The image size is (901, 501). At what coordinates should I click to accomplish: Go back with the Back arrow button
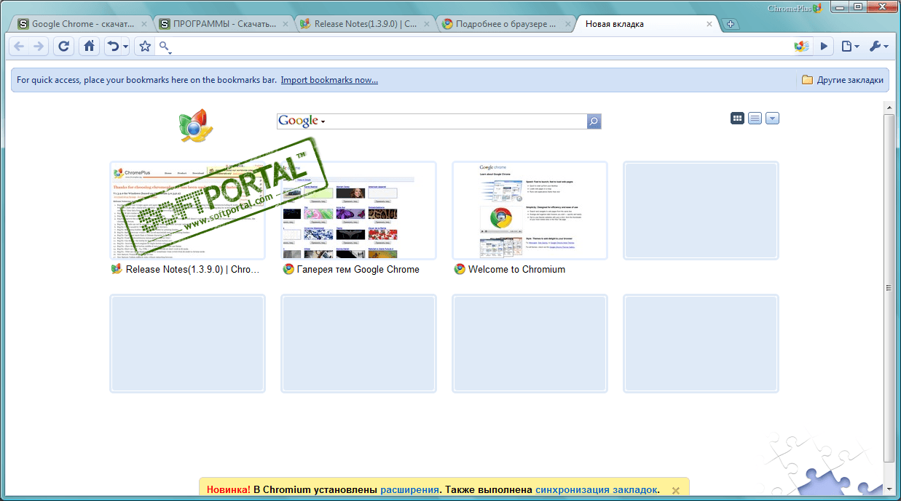tap(19, 47)
